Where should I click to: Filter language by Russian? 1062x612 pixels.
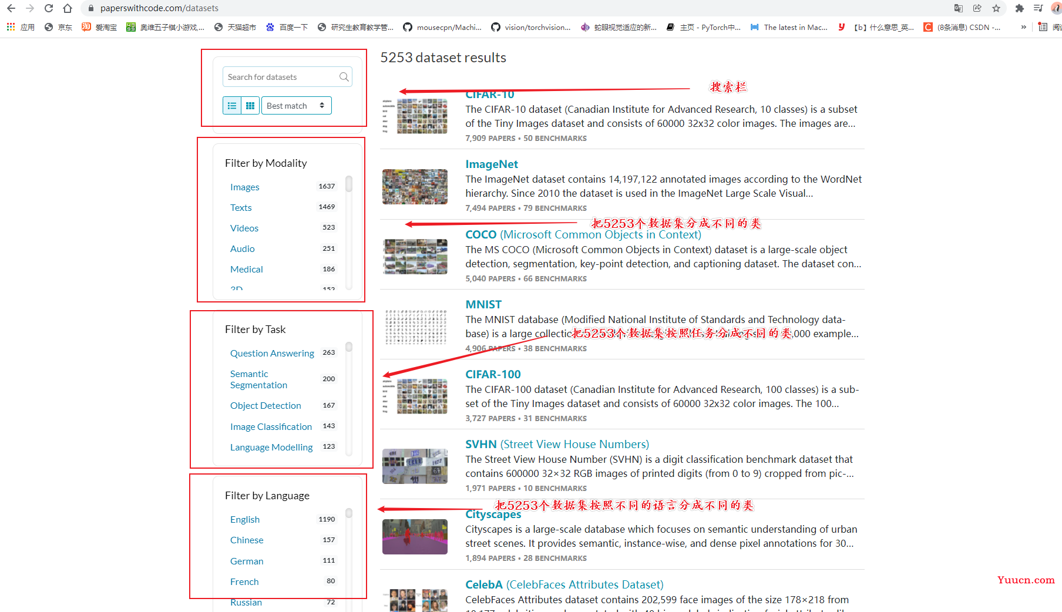click(x=246, y=602)
